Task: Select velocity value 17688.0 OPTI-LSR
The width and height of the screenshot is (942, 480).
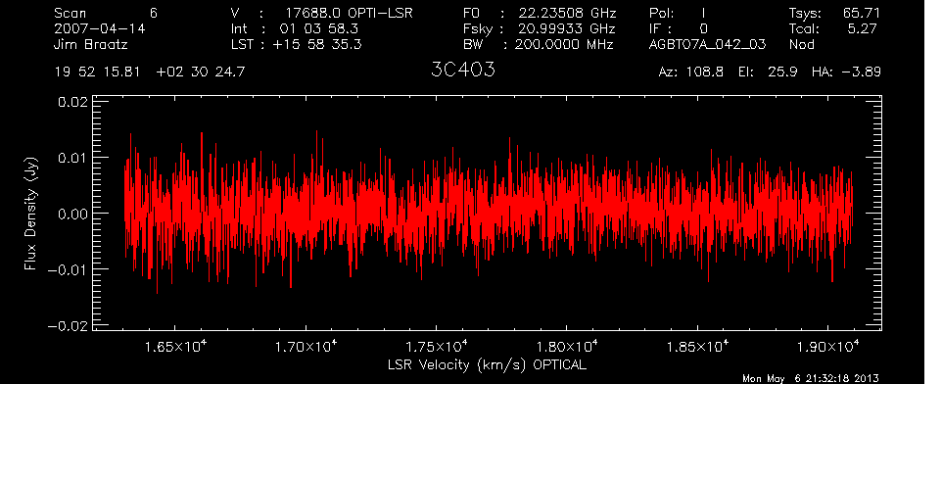Action: [349, 13]
